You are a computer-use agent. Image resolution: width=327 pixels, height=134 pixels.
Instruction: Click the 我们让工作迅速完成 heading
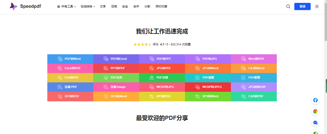(x=162, y=31)
